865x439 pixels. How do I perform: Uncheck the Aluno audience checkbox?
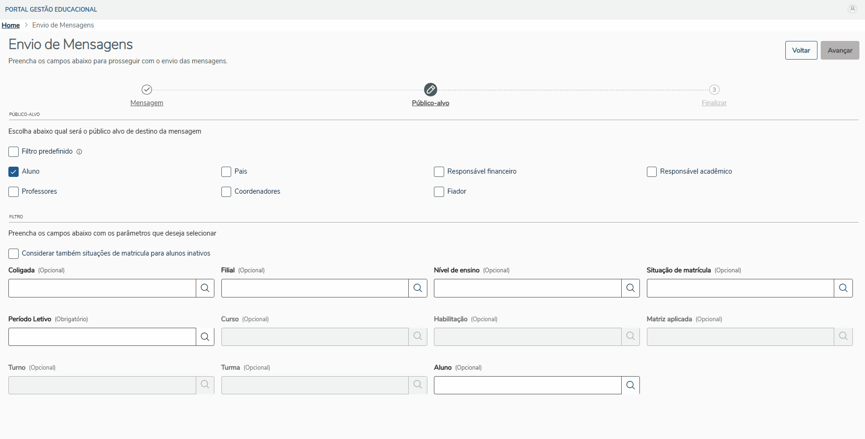click(14, 172)
